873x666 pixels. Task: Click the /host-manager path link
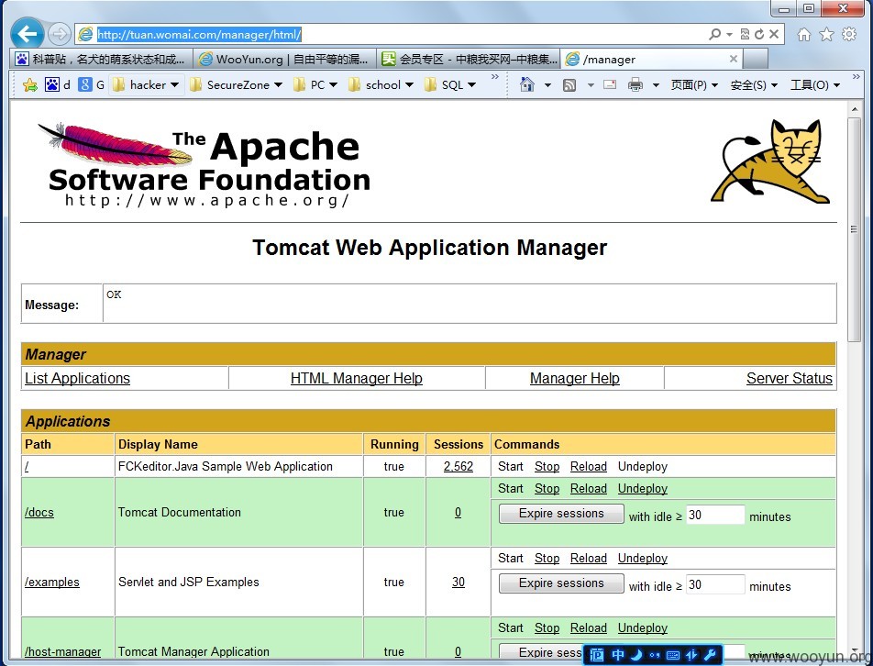pyautogui.click(x=63, y=651)
